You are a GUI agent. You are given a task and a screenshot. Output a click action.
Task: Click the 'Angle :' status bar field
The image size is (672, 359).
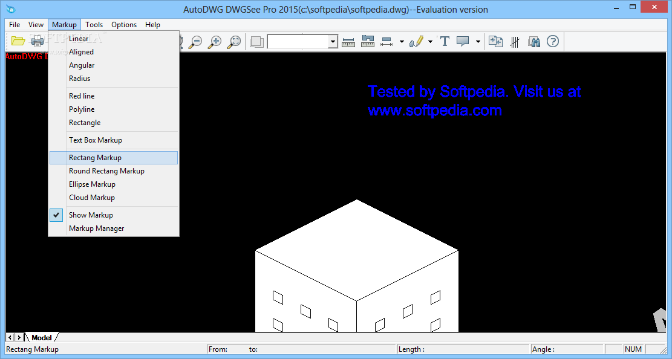[x=567, y=349]
